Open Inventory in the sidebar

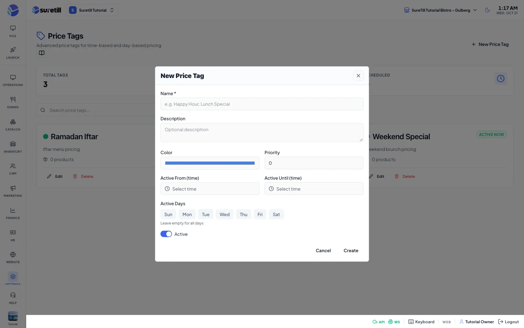[x=13, y=147]
